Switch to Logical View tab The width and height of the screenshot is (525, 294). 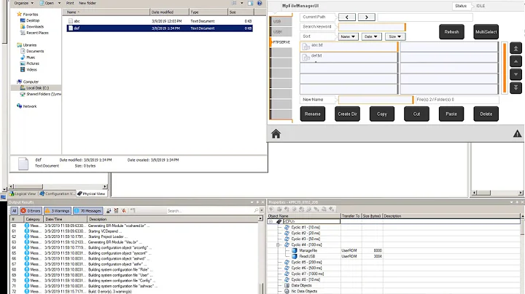(23, 194)
